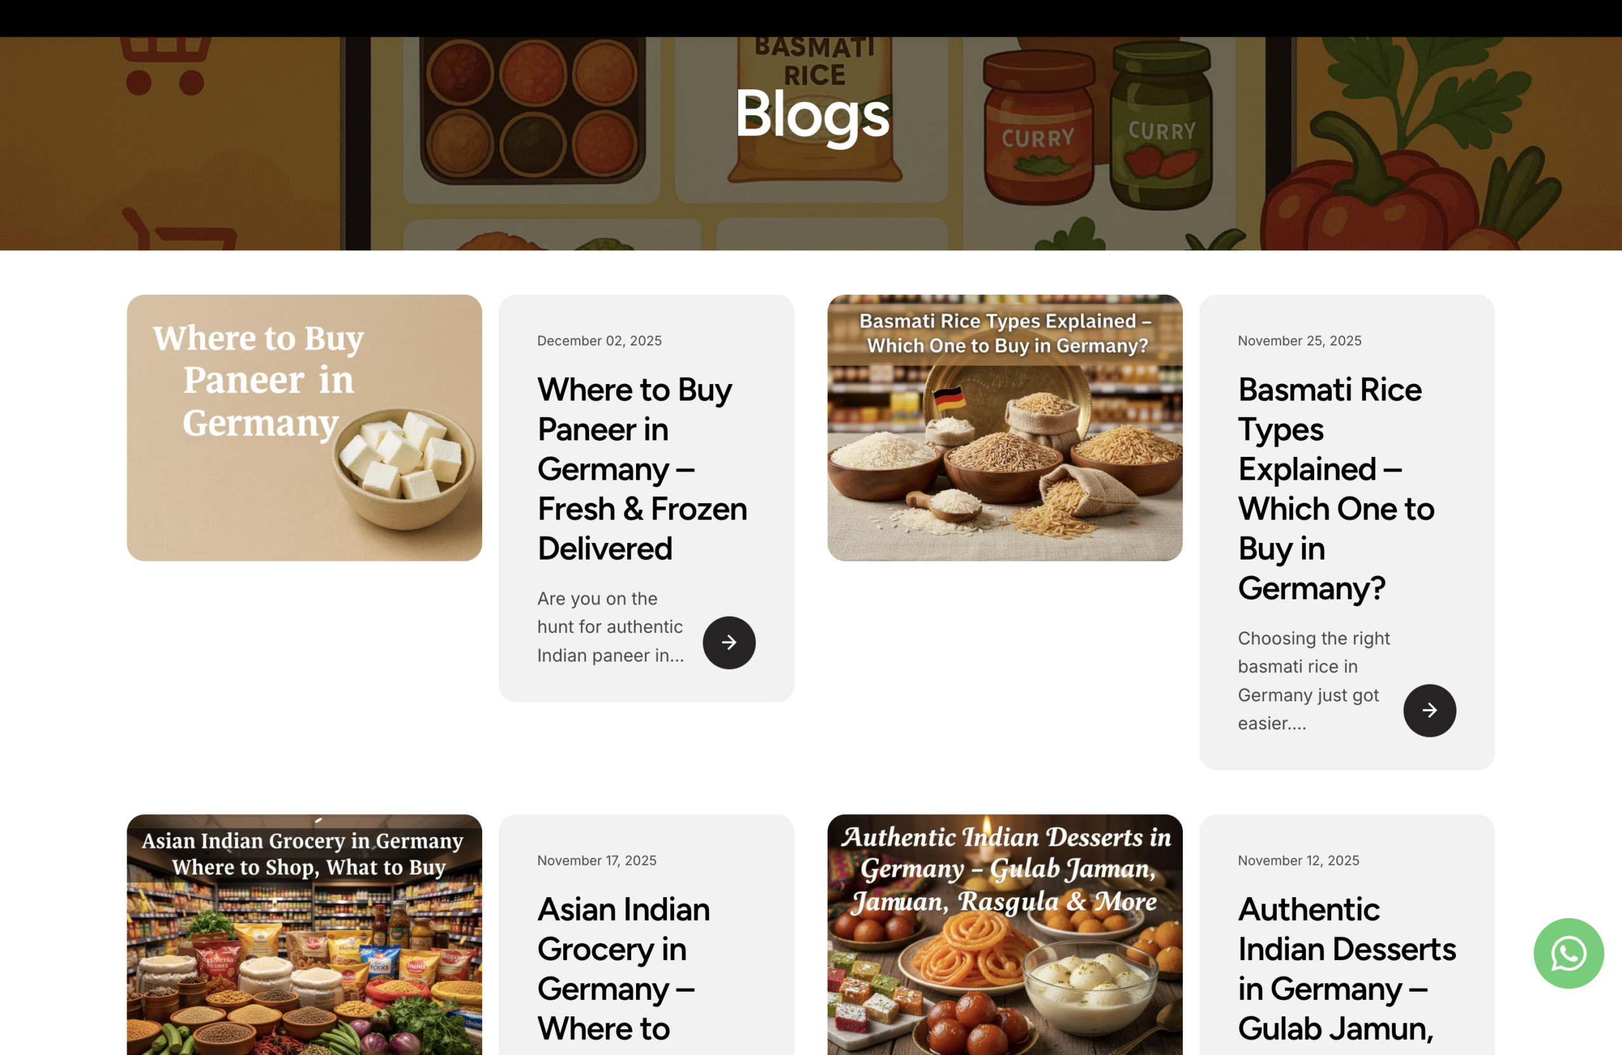Open the Basmati Rice Types Explained article title
The image size is (1622, 1055).
click(1336, 489)
